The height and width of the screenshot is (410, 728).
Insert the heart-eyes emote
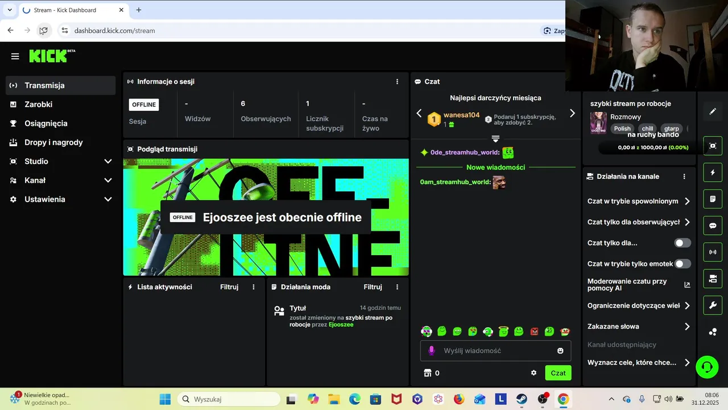472,331
